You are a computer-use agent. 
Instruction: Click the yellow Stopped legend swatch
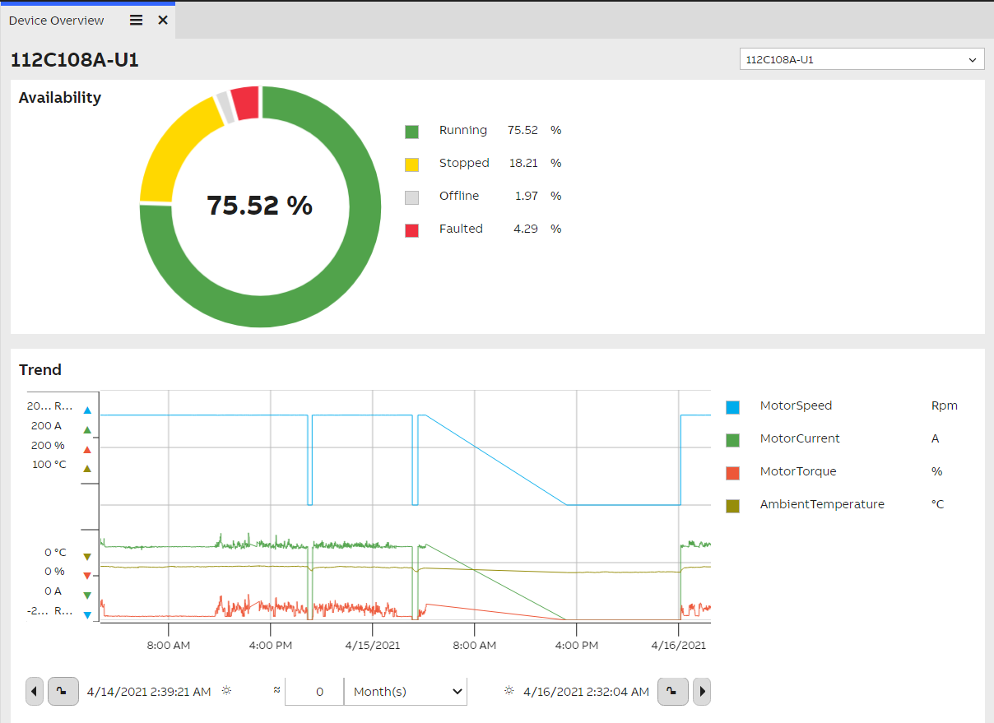411,165
